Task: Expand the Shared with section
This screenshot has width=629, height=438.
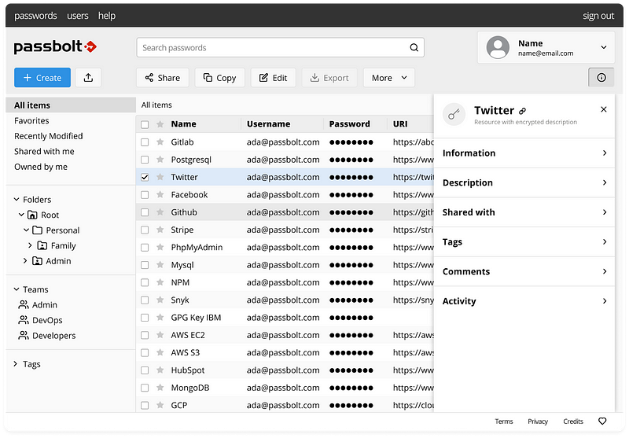Action: pos(524,212)
